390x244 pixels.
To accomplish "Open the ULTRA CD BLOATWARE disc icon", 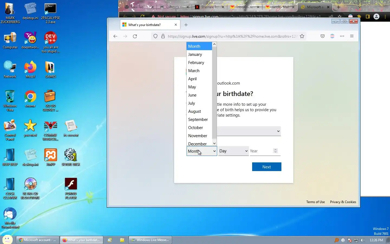I will pyautogui.click(x=30, y=189).
